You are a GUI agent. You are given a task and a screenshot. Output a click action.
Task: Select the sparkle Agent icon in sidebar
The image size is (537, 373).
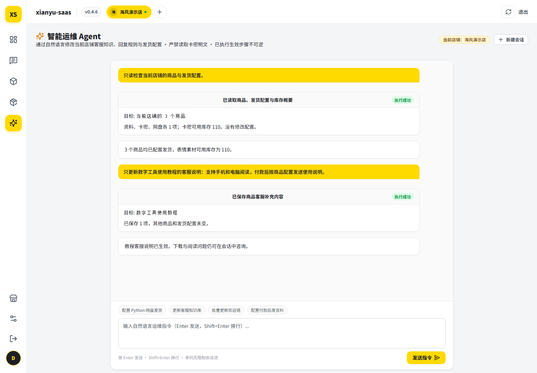(13, 123)
